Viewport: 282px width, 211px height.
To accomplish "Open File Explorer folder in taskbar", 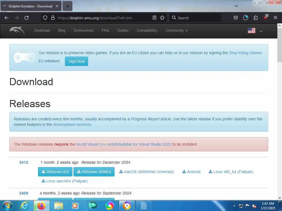I will [x=58, y=206].
